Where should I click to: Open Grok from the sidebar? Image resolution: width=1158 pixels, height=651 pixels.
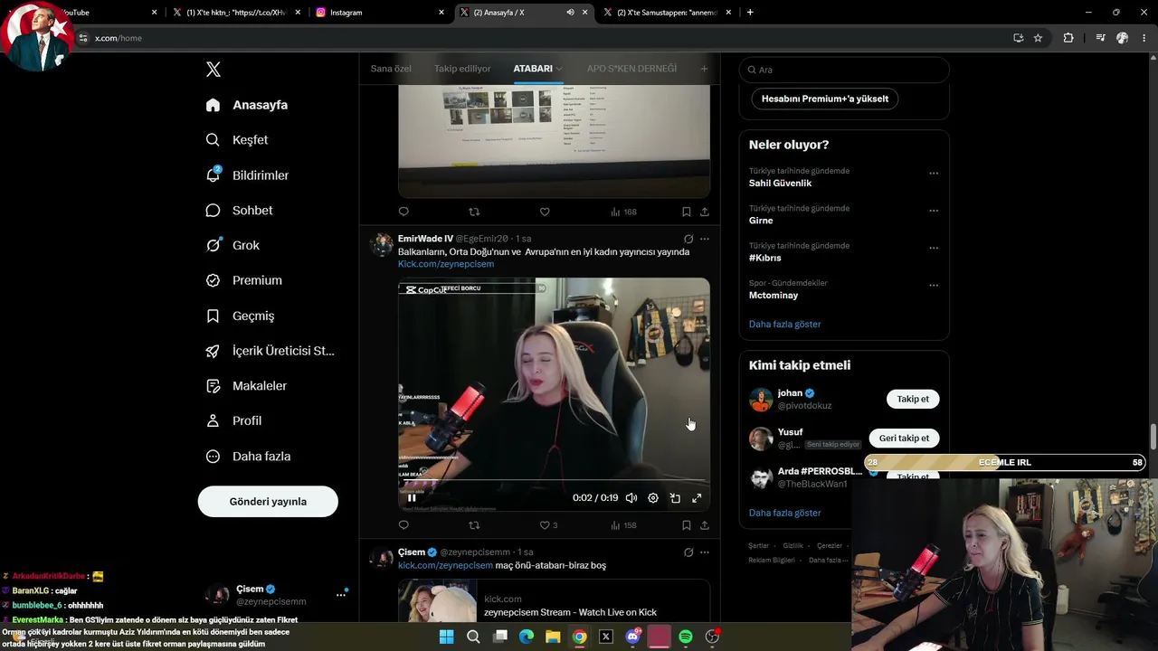(x=233, y=245)
